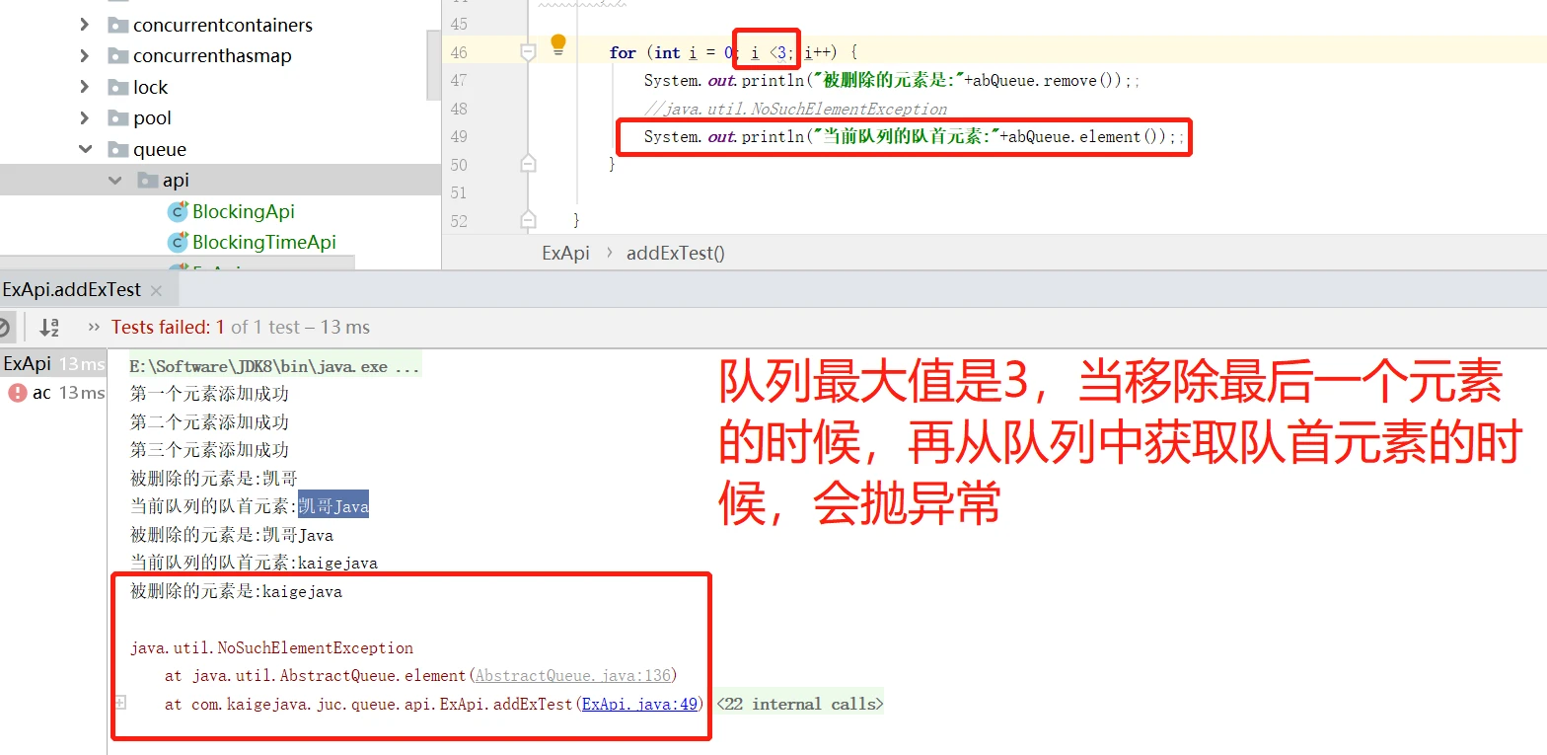Show more test toolbar items via double chevron

[x=94, y=327]
